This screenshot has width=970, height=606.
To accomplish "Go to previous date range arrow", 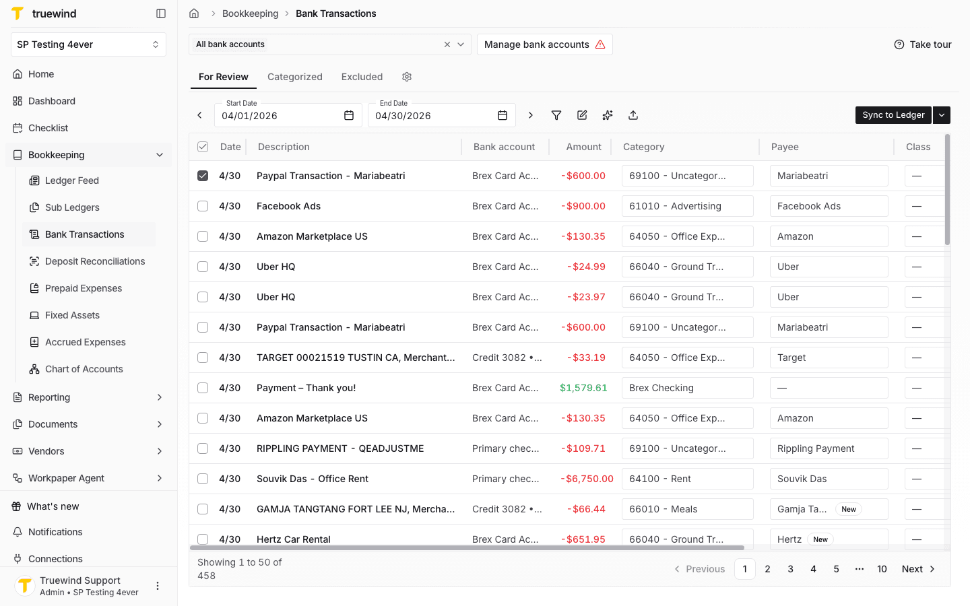I will pyautogui.click(x=199, y=115).
